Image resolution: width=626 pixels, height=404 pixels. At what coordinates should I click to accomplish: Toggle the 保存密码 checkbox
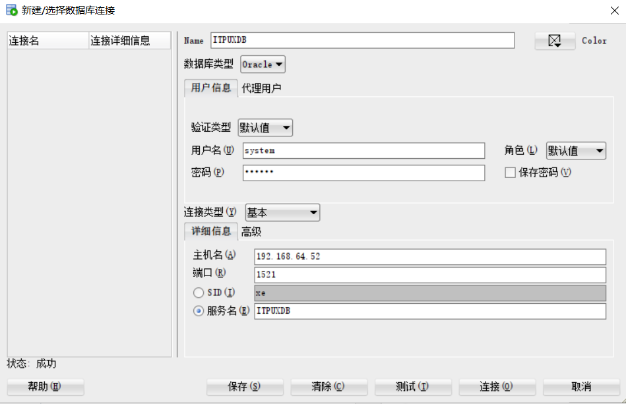[510, 172]
